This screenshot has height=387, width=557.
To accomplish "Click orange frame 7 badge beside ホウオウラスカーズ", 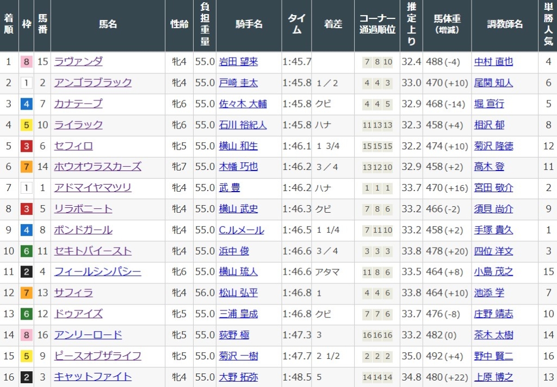I will coord(26,167).
